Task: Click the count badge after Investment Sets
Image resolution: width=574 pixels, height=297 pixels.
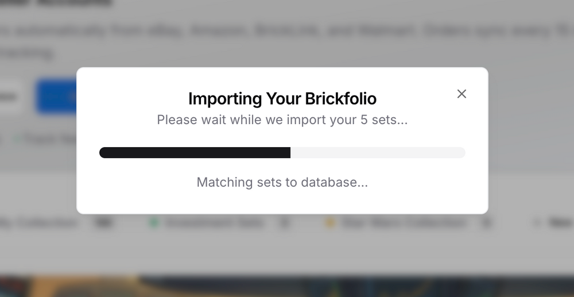Action: coord(284,223)
